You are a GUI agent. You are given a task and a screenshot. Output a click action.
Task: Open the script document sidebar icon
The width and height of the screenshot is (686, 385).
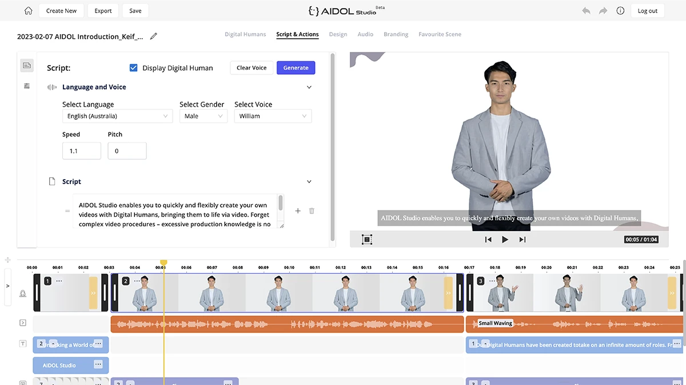coord(27,66)
